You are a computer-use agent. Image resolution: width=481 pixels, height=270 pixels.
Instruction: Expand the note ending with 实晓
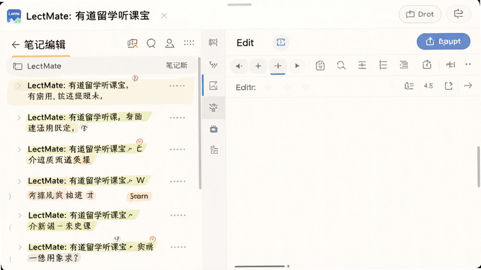pos(20,247)
